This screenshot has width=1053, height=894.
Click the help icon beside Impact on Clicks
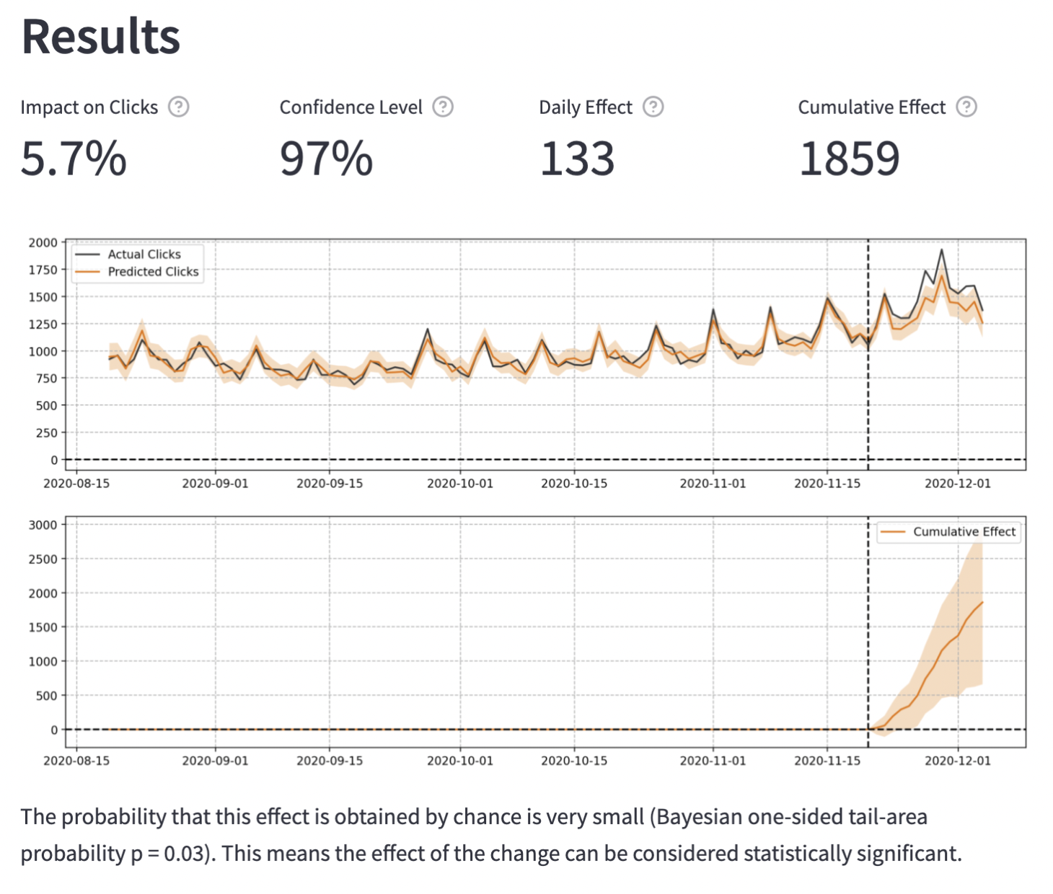[178, 107]
